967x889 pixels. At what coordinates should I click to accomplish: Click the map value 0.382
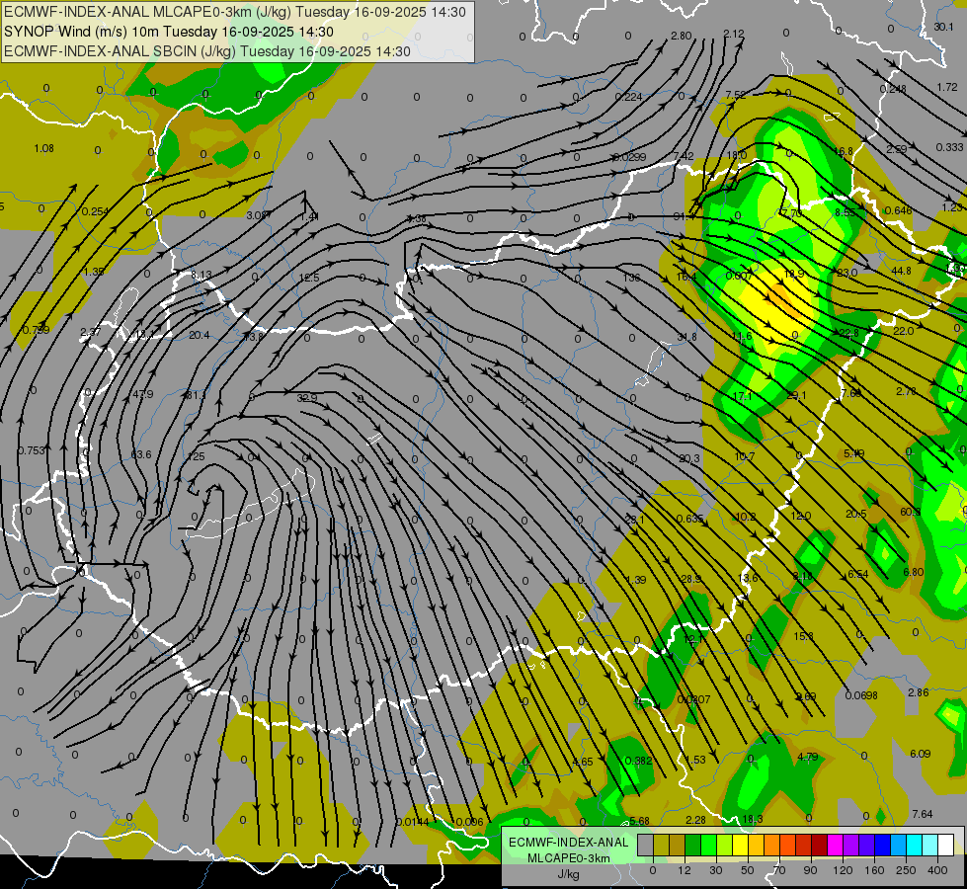[638, 761]
